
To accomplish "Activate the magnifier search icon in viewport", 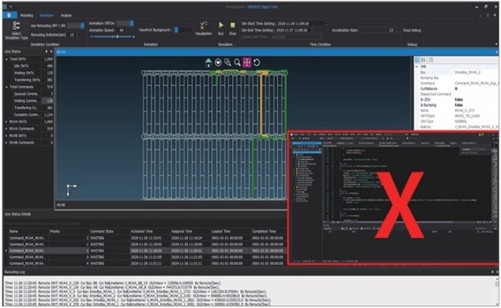I will click(237, 63).
